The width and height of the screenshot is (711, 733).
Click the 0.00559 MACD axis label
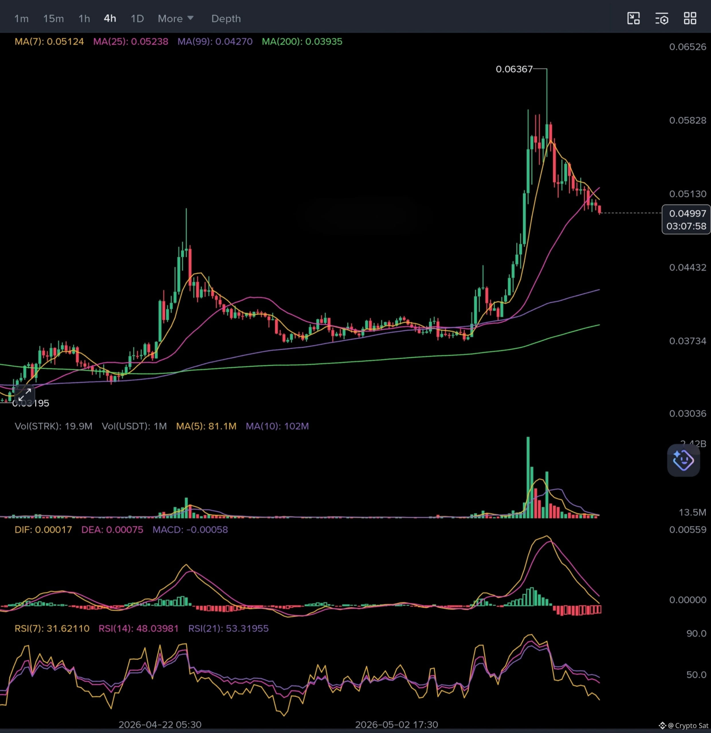(688, 529)
